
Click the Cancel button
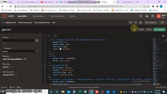(x=141, y=30)
